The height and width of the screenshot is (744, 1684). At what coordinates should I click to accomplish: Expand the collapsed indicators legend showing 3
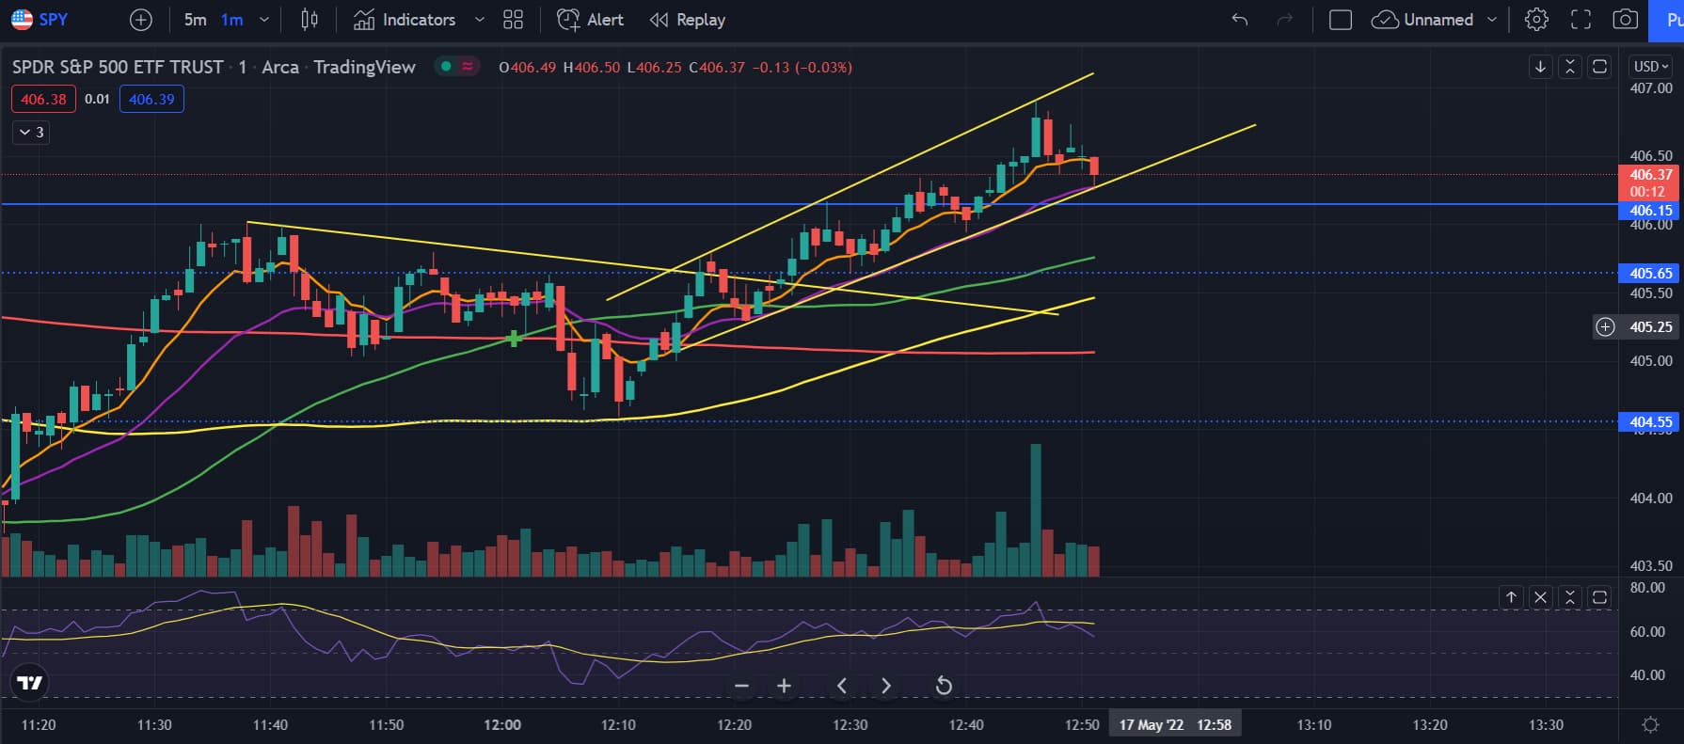[x=31, y=133]
